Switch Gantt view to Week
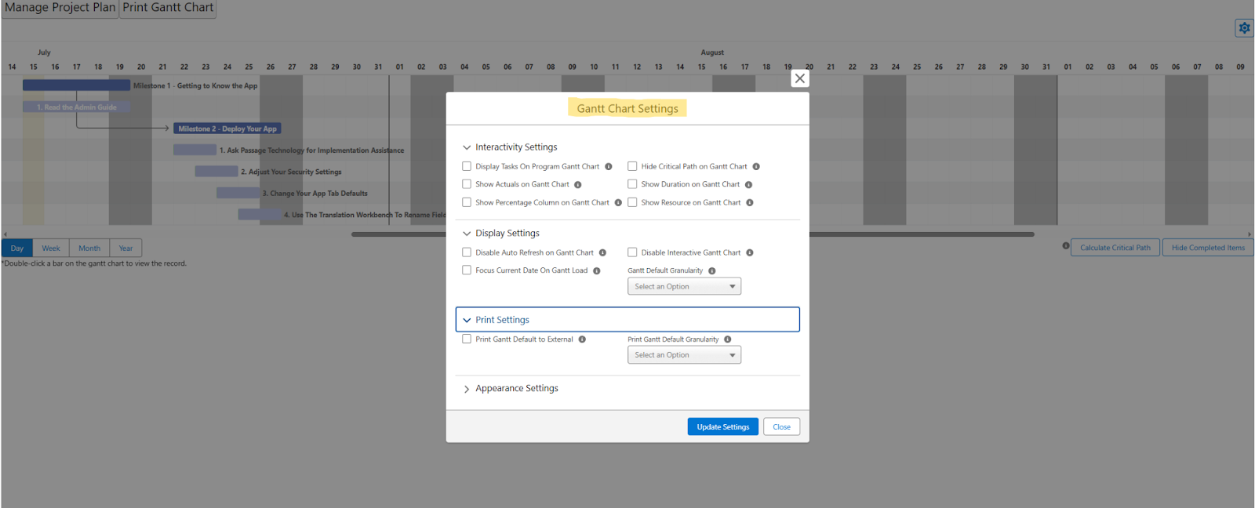The image size is (1255, 508). 51,249
